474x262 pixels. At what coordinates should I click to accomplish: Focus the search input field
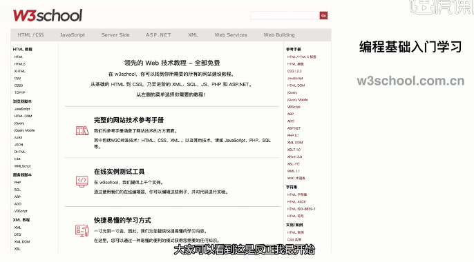coord(285,15)
